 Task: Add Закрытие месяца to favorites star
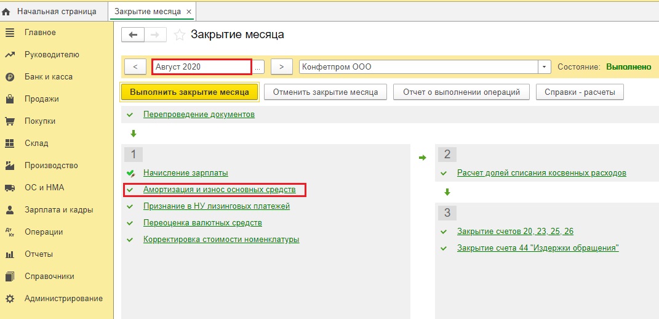pyautogui.click(x=180, y=34)
